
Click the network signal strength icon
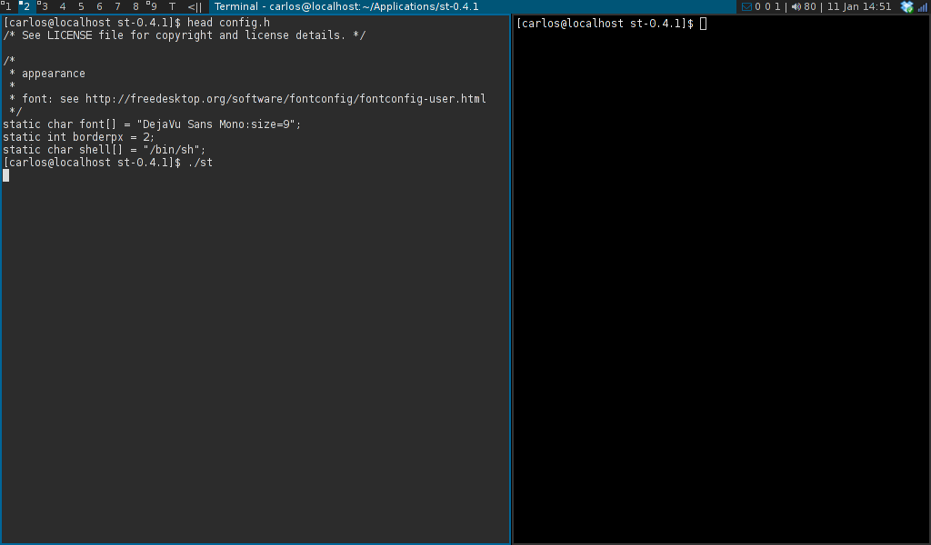click(x=923, y=6)
